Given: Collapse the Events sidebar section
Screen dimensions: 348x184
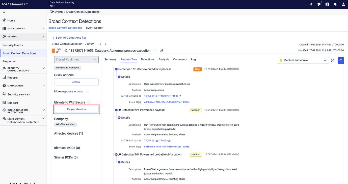Looking at the screenshot, I should [x=23, y=37].
